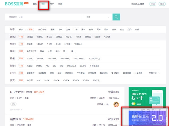This screenshot has height=126, width=169.
Task: Expand the 全部行业 industry dropdown
Action: (154, 73)
